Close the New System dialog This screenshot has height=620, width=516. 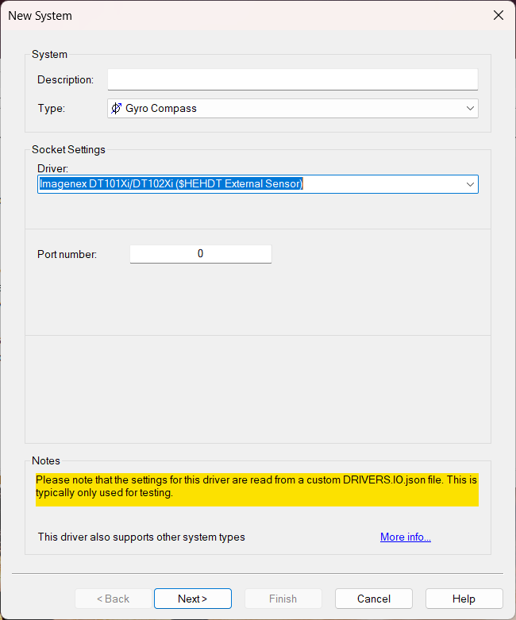click(499, 15)
